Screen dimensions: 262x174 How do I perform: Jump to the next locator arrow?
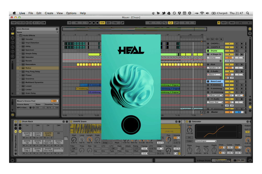[x=217, y=39]
